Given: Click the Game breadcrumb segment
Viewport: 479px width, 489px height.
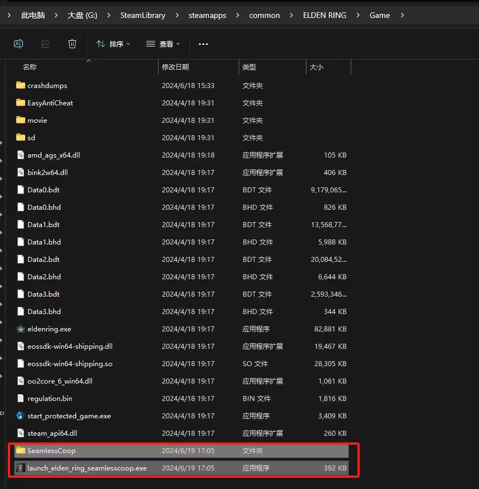Looking at the screenshot, I should click(x=380, y=15).
